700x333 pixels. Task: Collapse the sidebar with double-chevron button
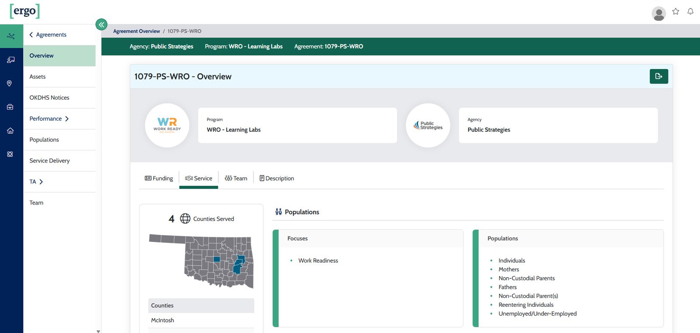[101, 24]
